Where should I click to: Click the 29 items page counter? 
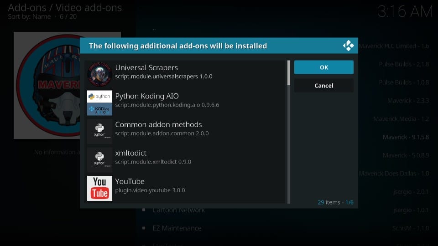335,202
